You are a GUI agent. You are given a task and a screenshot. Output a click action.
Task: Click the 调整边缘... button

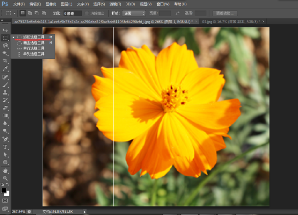tap(225, 13)
